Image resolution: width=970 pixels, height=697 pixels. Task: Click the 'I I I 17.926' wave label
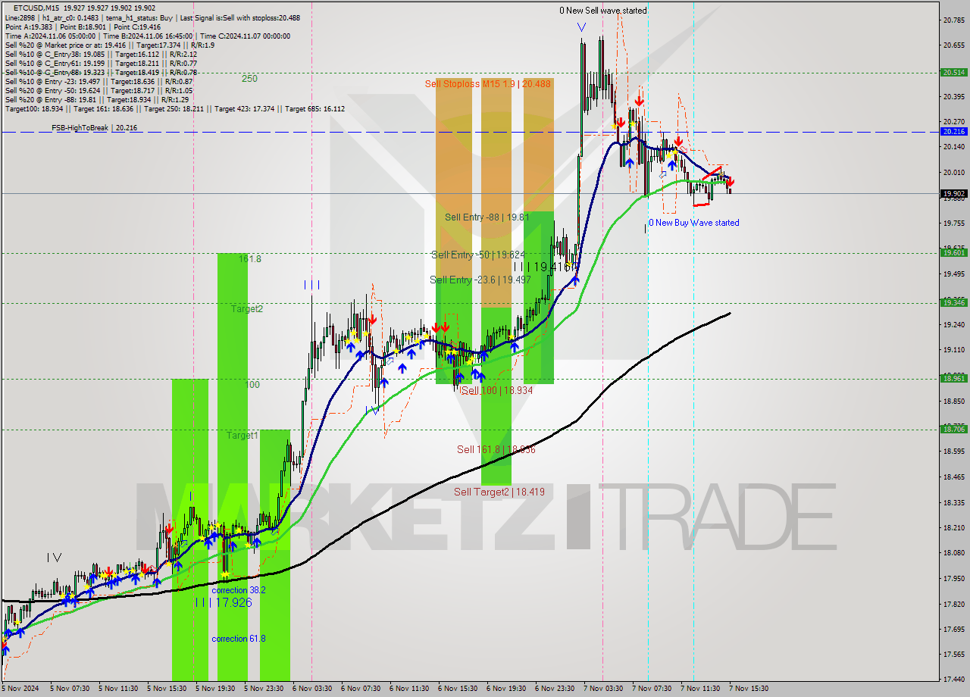coord(224,603)
